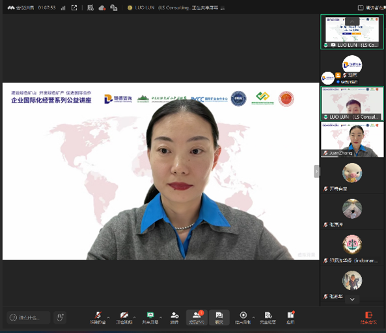Select JuanZhang's video thumbnail
Viewport: 386px width, 333px height.
click(x=352, y=140)
